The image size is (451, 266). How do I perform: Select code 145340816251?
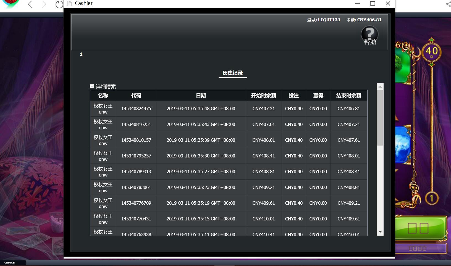[x=136, y=124]
